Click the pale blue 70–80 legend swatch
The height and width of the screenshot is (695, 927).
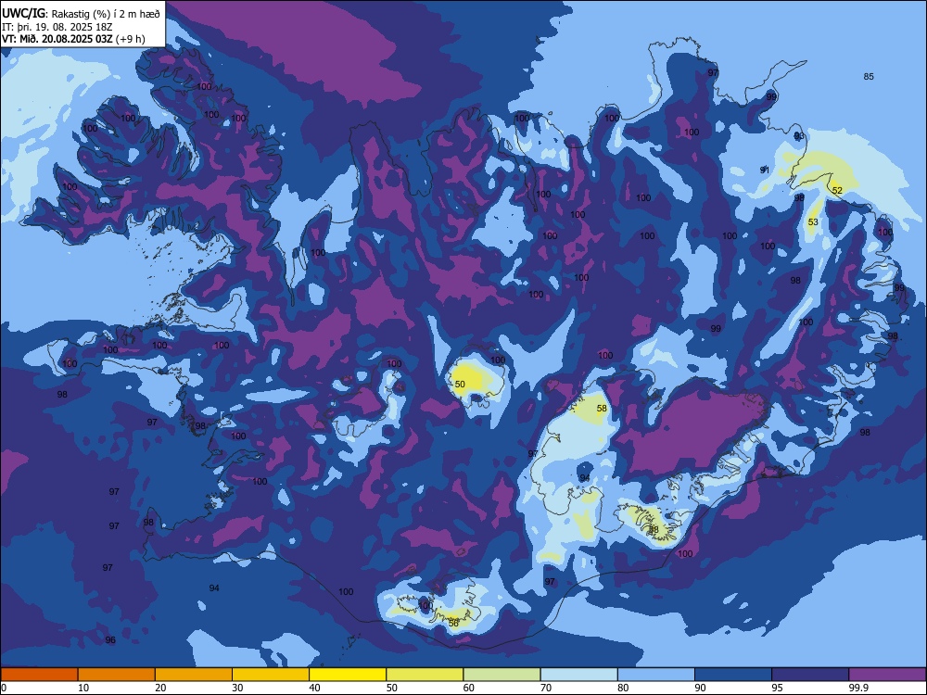[578, 675]
